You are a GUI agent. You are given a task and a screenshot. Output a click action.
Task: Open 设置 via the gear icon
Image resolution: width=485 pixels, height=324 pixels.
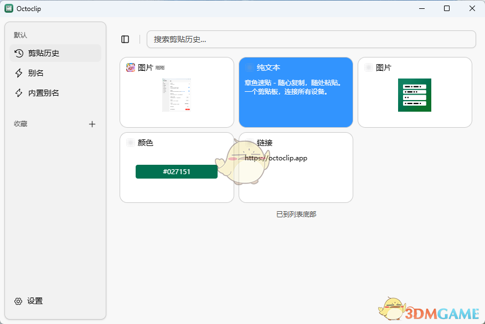19,301
